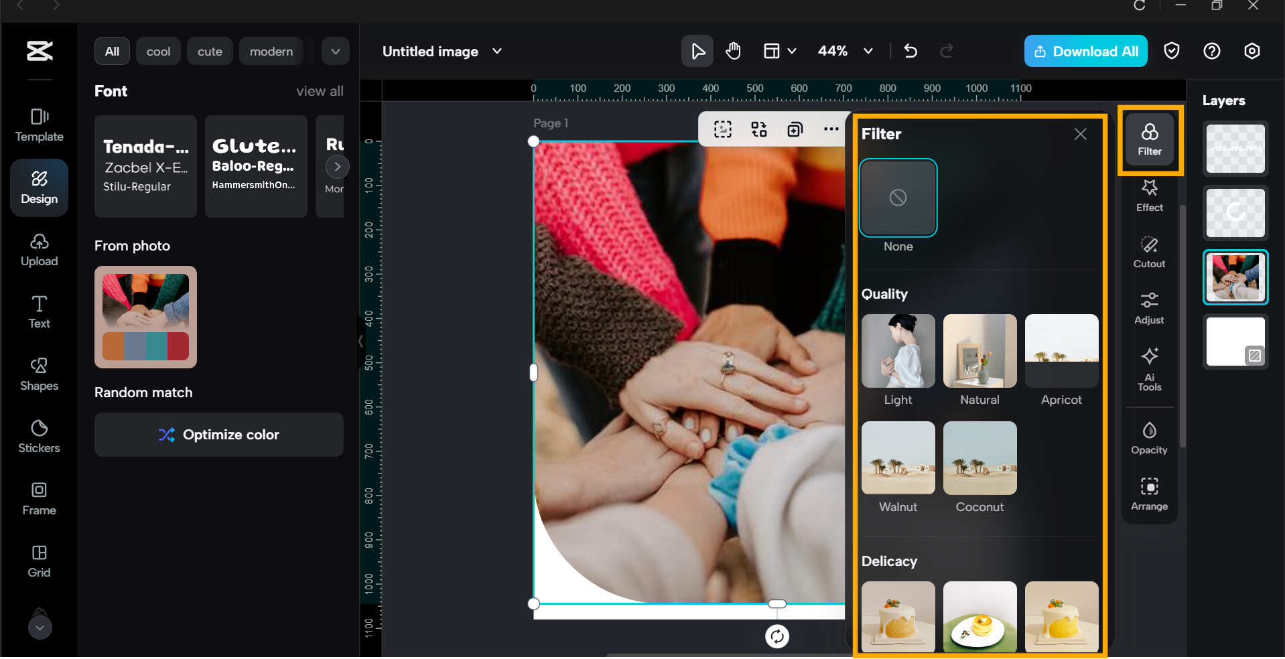Open the Upload panel
Viewport: 1285px width, 659px height.
tap(40, 250)
